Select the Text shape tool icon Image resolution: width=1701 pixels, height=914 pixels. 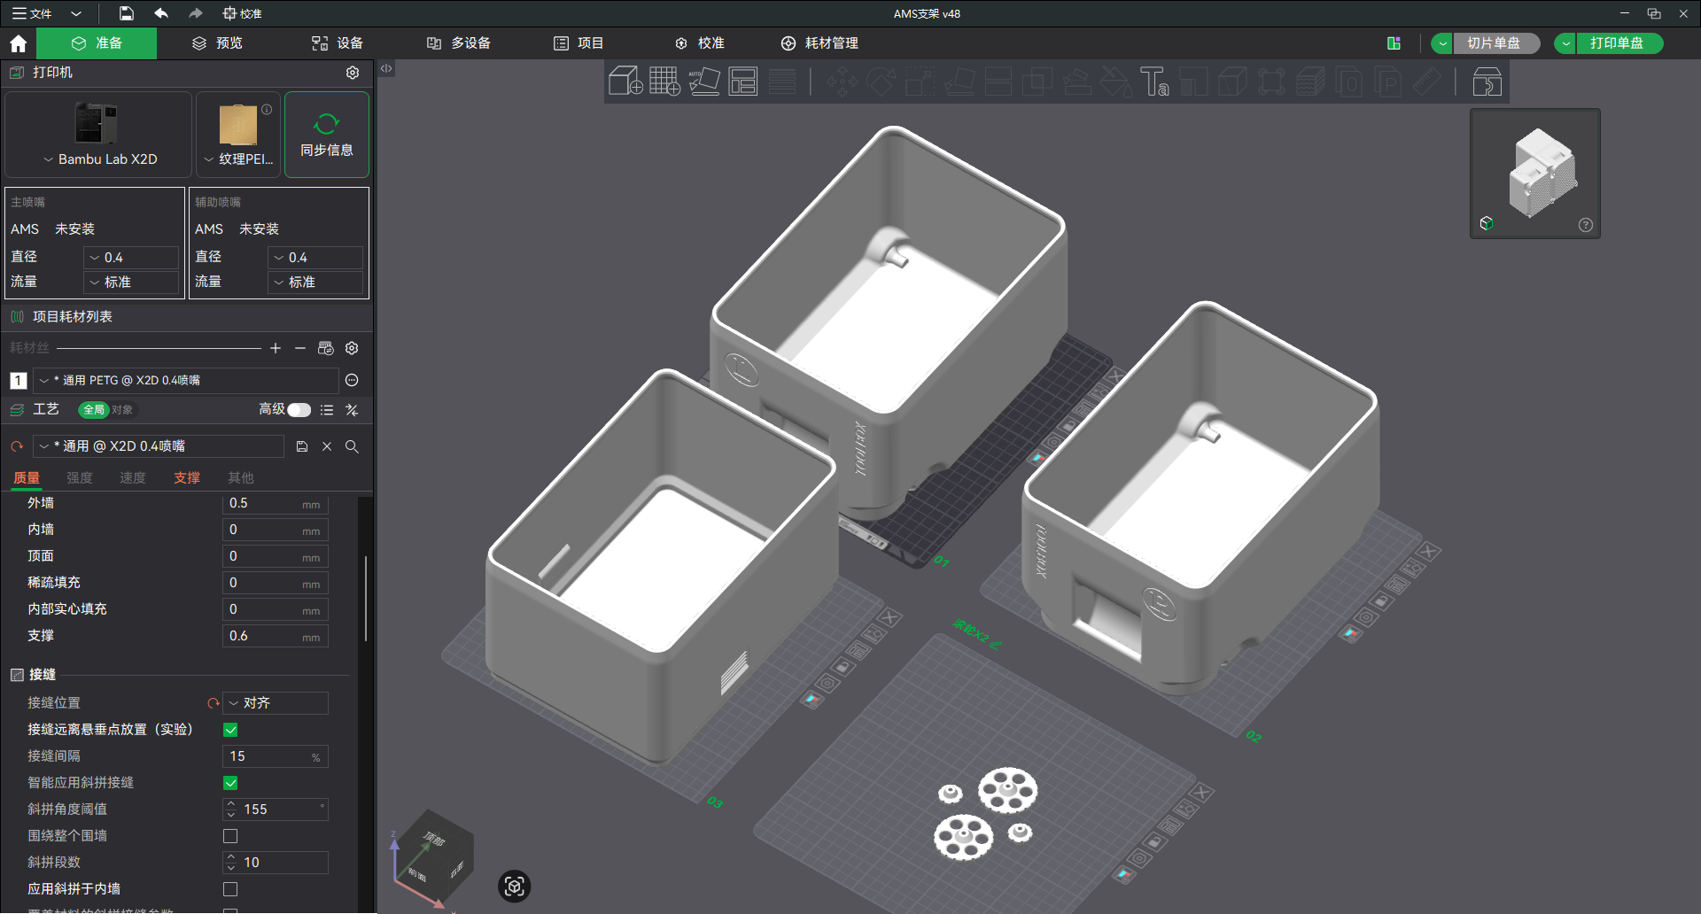[1154, 81]
